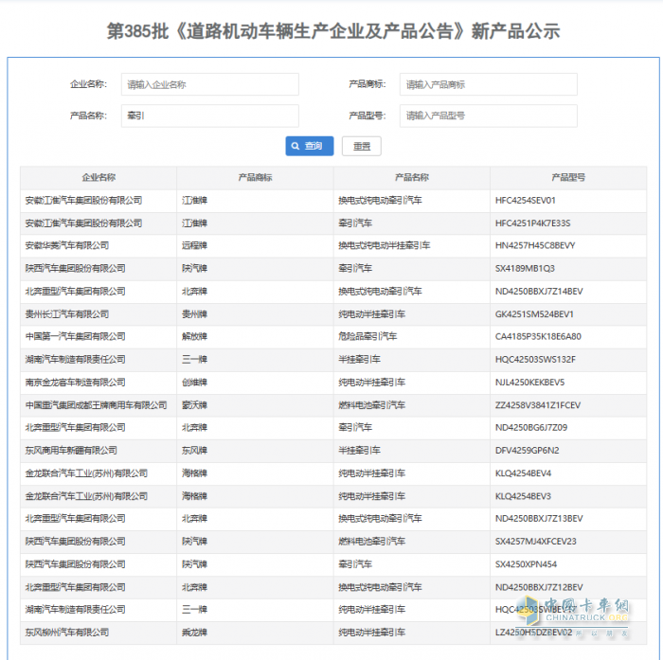This screenshot has width=663, height=660.
Task: Click the 解放牌 brand cell
Action: coord(195,337)
